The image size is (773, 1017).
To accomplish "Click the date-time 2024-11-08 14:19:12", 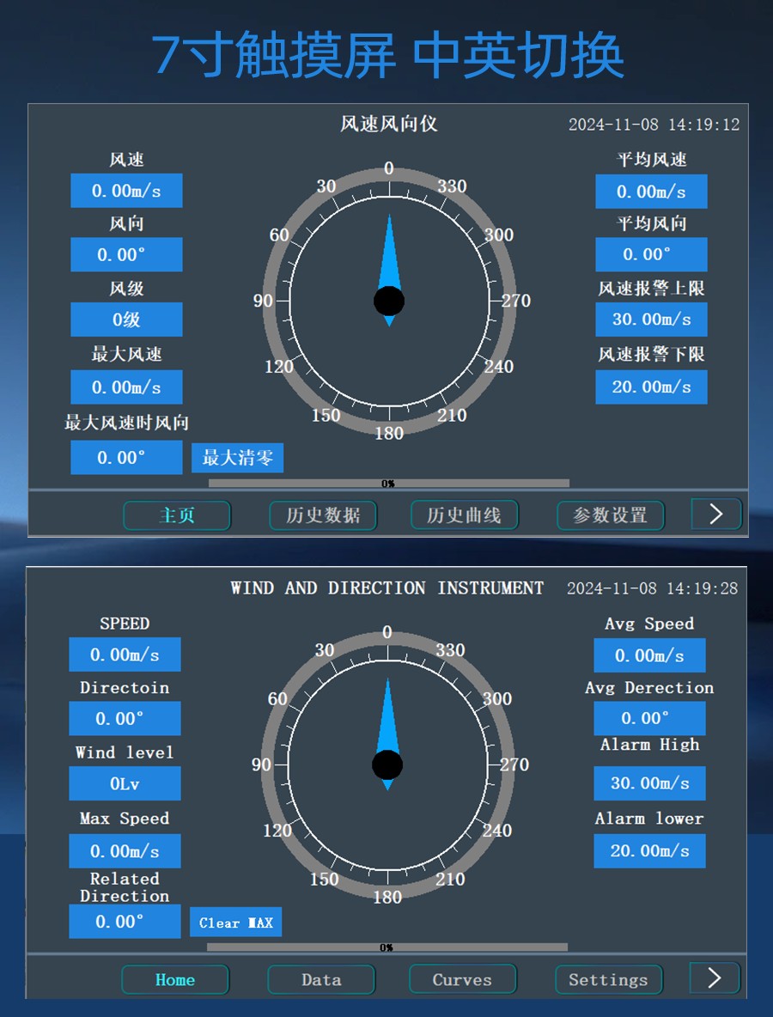I will tap(654, 125).
